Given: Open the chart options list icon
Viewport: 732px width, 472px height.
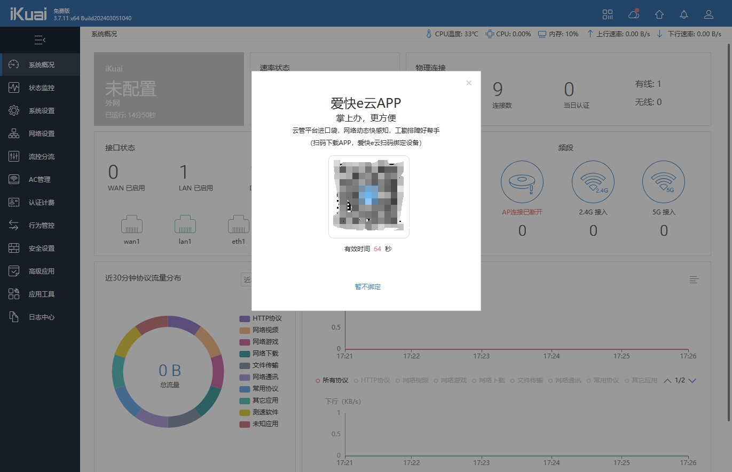Looking at the screenshot, I should point(694,279).
